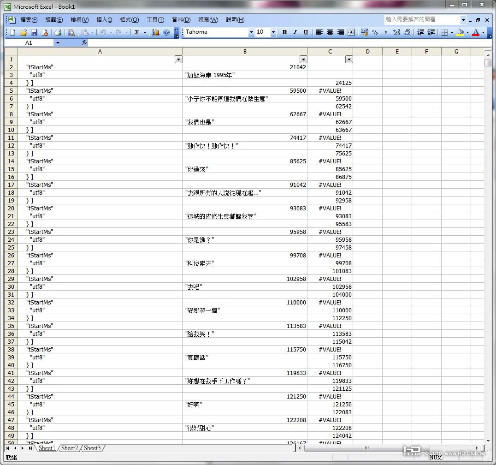496x465 pixels.
Task: Toggle Underline formatting
Action: coord(306,32)
